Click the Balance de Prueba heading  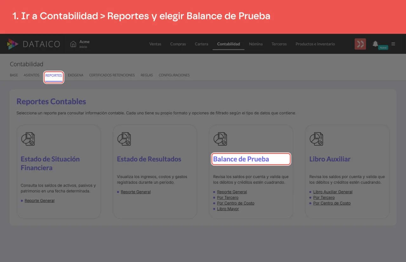(x=241, y=159)
